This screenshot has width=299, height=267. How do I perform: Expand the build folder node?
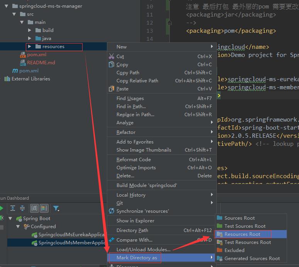(x=30, y=30)
